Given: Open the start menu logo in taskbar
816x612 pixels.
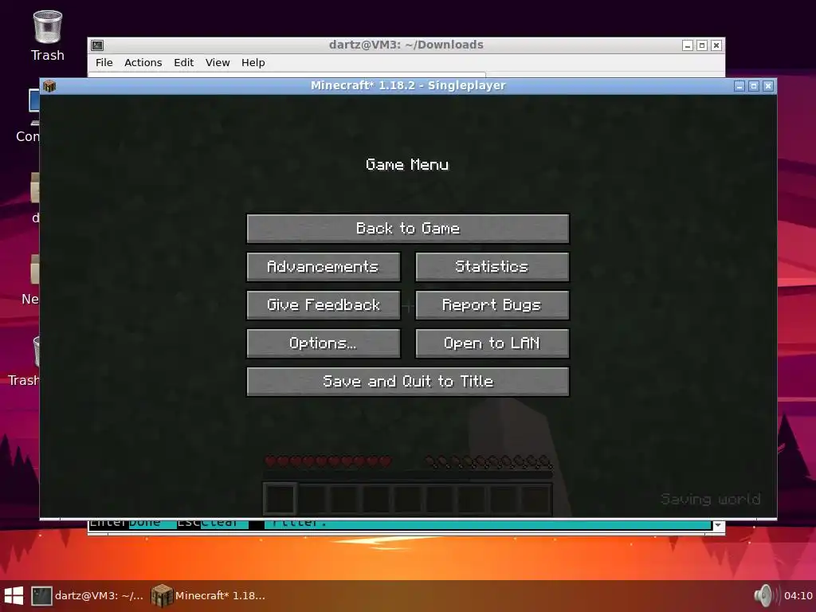Looking at the screenshot, I should coord(14,596).
